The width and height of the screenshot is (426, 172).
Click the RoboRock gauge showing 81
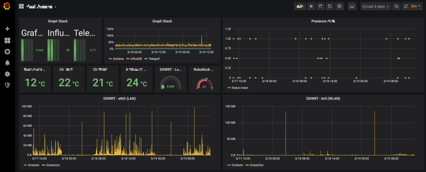point(204,84)
